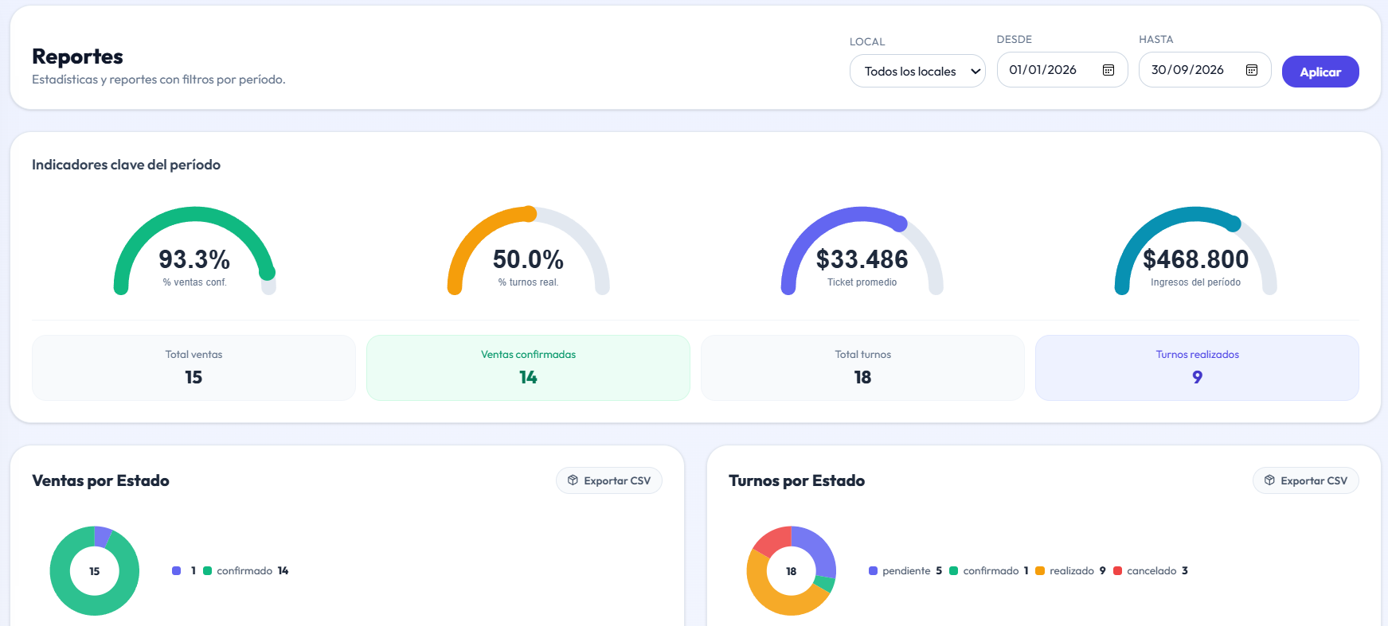Toggle the confirmado green swatch in Ventas legend

click(207, 571)
